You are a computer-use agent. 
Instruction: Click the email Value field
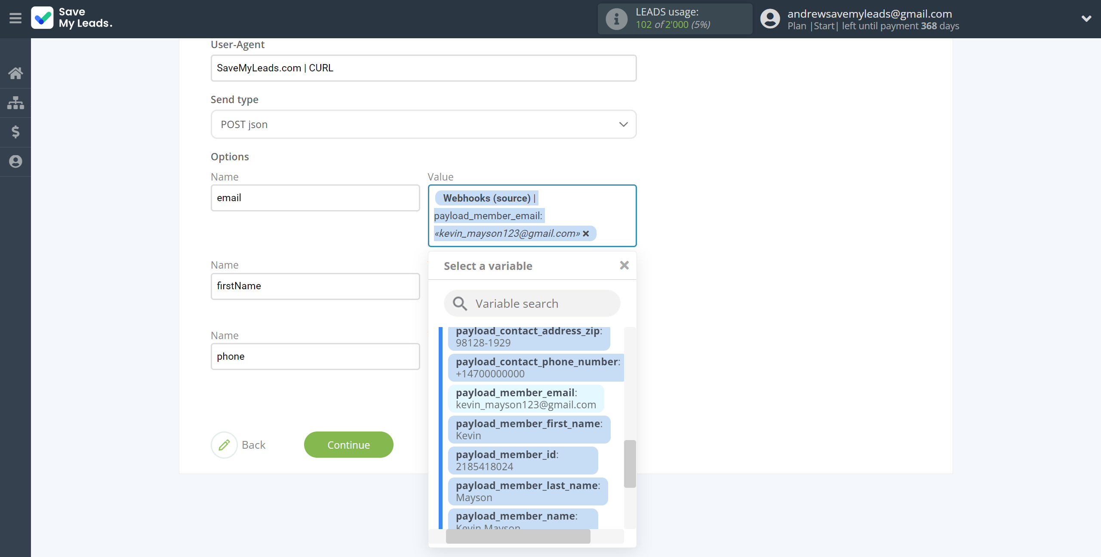(532, 216)
